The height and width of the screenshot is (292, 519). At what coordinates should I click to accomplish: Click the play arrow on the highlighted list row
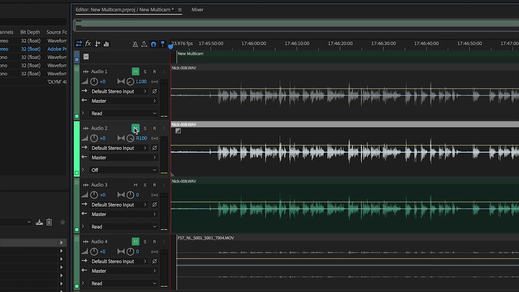click(61, 243)
